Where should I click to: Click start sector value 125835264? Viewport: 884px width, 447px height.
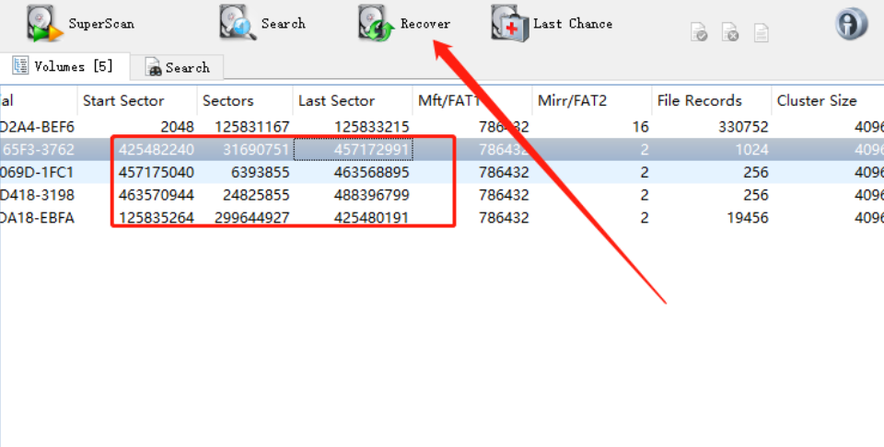(157, 217)
